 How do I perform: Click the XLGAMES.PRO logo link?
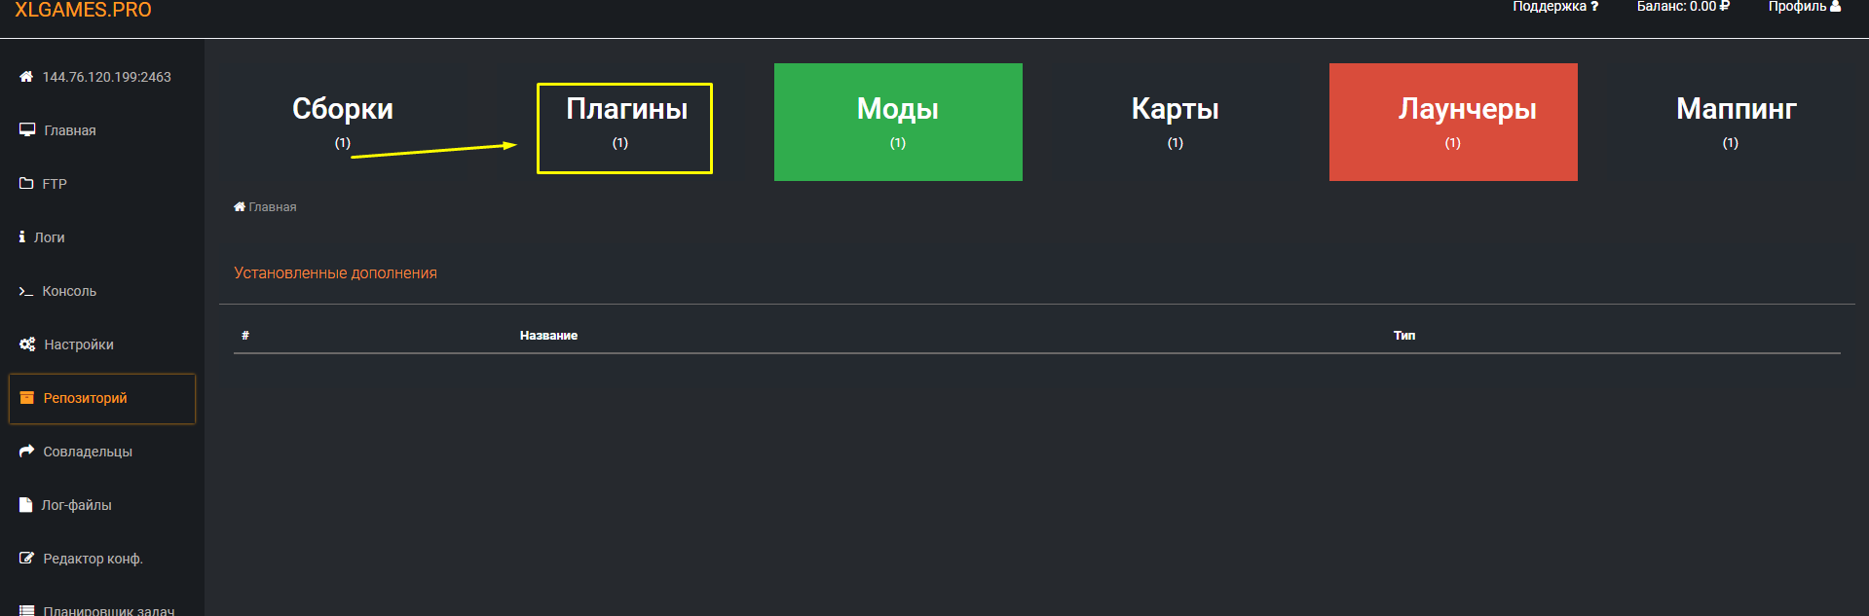pyautogui.click(x=82, y=11)
